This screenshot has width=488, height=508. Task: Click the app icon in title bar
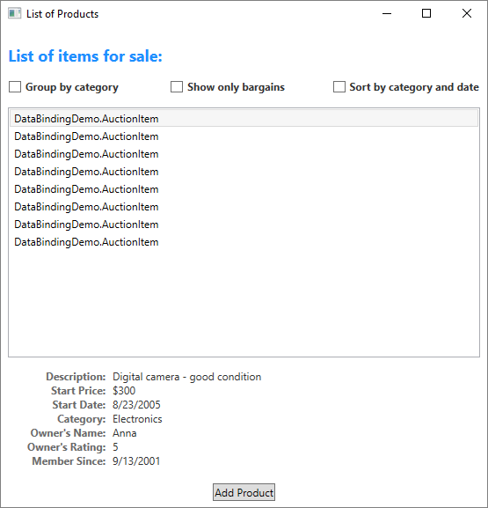pyautogui.click(x=15, y=13)
